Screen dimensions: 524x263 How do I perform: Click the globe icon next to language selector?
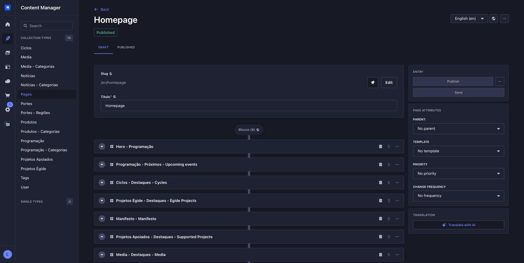494,18
